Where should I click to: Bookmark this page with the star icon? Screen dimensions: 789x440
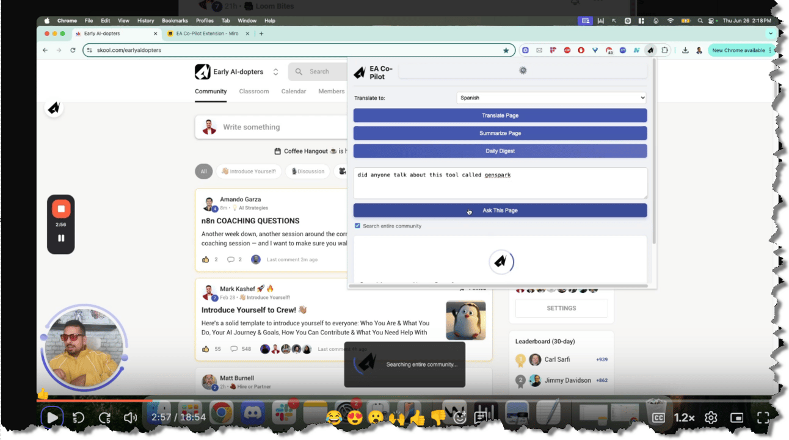coord(506,50)
